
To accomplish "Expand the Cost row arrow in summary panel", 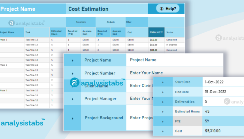I will [162, 131].
